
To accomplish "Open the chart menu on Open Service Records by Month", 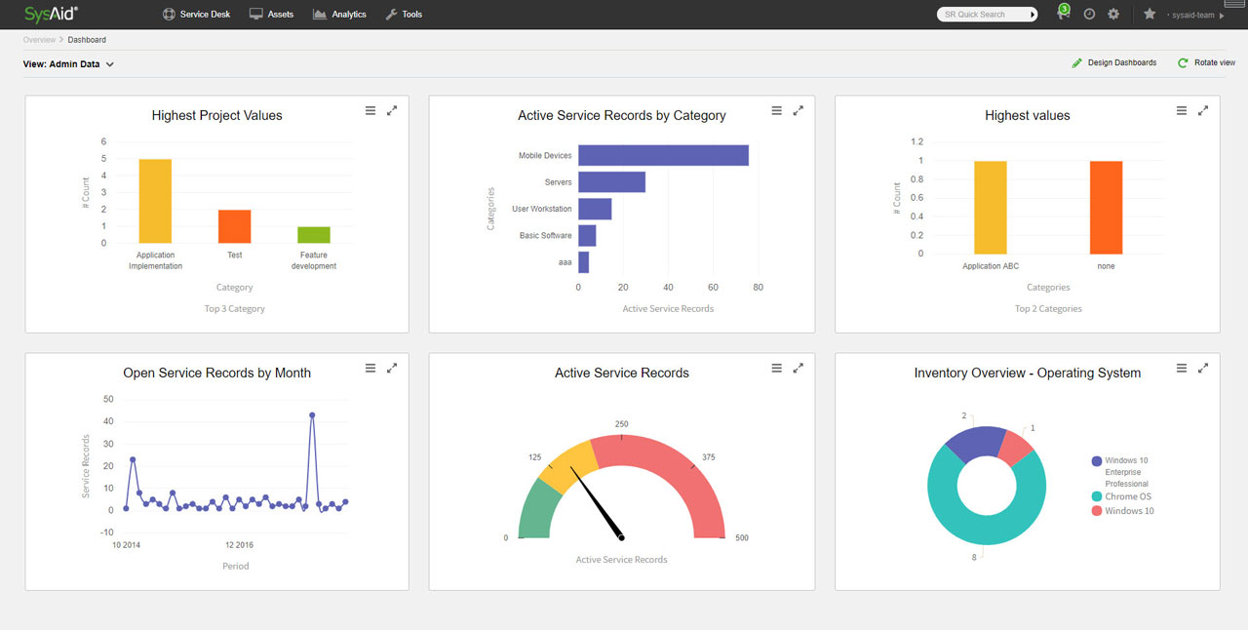I will coord(370,369).
